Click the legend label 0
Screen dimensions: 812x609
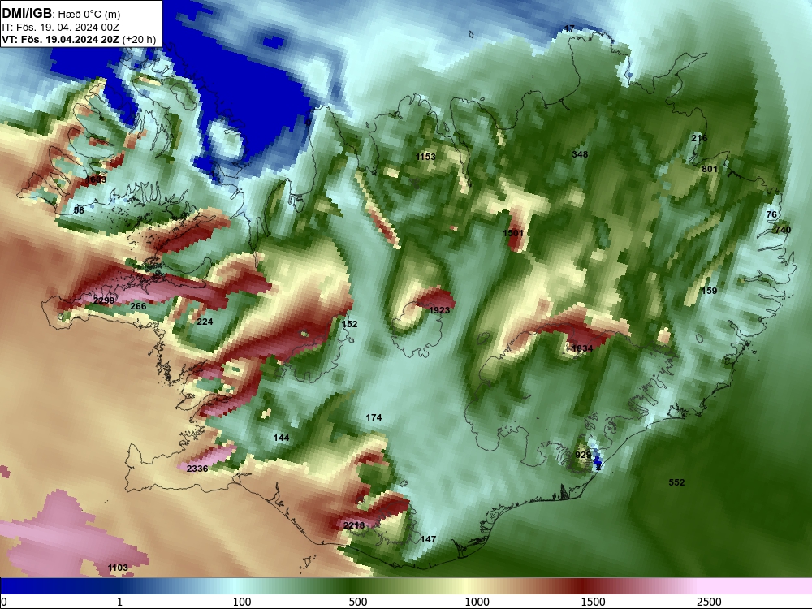click(4, 602)
